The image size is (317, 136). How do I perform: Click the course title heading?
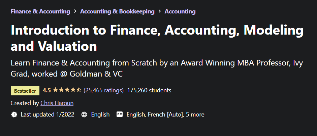click(x=157, y=38)
